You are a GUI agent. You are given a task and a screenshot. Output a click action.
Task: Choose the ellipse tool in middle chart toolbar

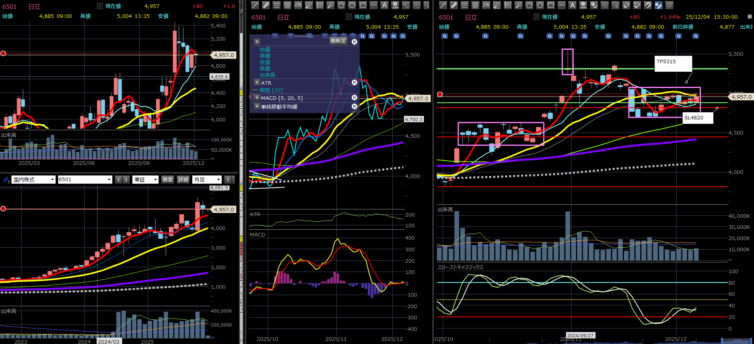point(352,5)
